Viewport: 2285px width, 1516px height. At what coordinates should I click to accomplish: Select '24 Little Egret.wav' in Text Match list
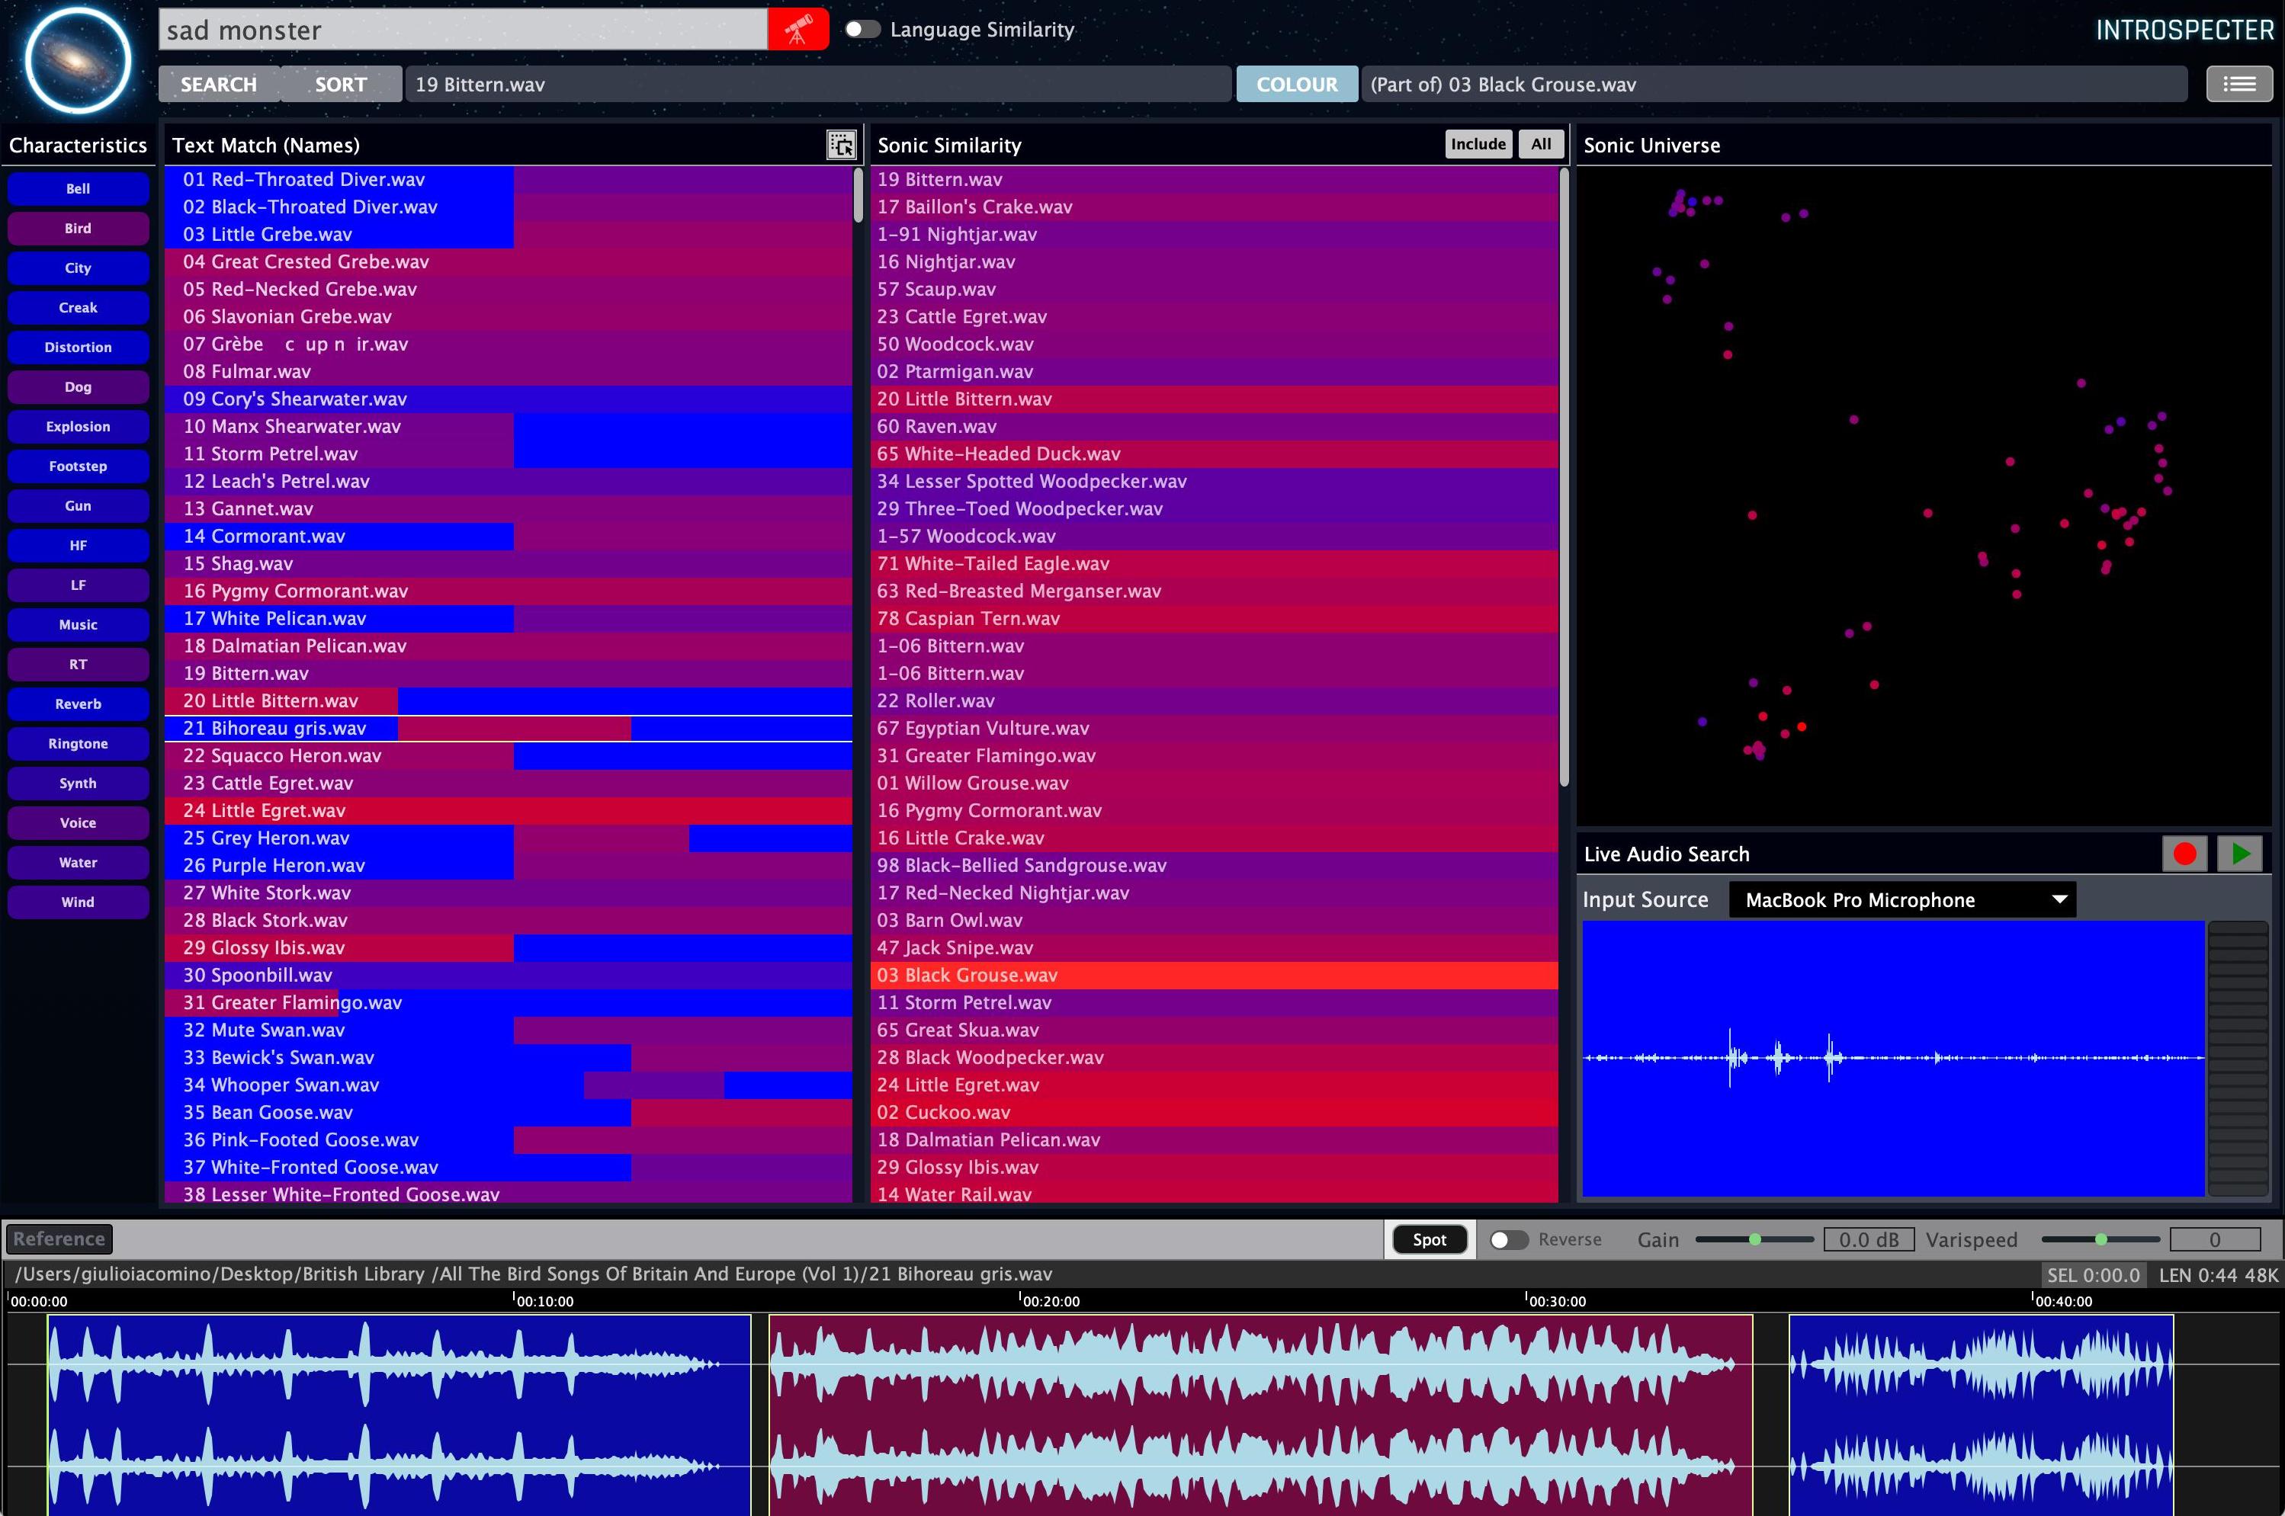[x=509, y=810]
